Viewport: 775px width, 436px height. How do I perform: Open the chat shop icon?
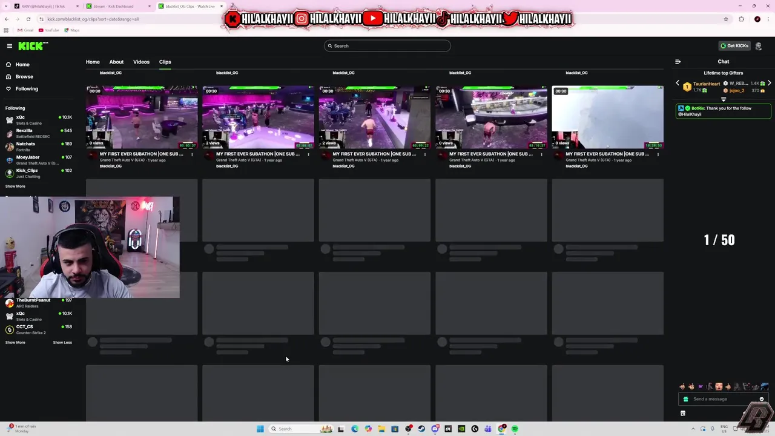coord(683,414)
